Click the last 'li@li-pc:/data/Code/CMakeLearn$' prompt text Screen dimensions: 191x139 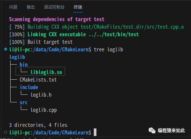pyautogui.click(x=50, y=133)
